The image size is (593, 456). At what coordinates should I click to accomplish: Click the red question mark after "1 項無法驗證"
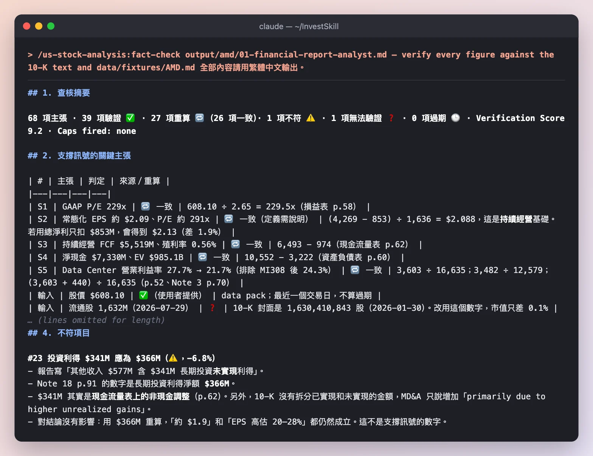[391, 118]
